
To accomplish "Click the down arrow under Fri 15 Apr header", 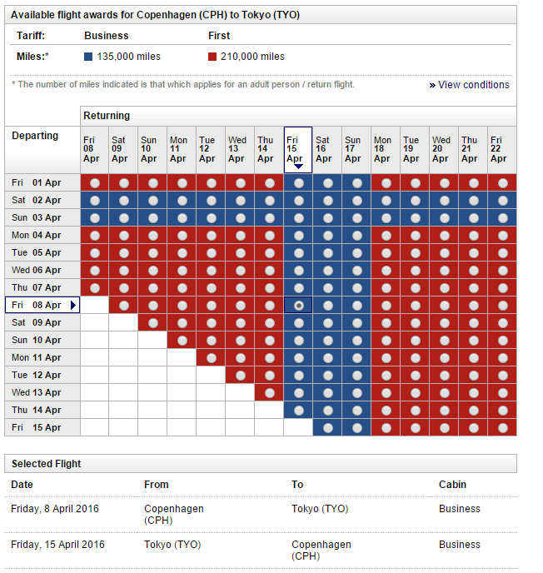I will pos(298,167).
